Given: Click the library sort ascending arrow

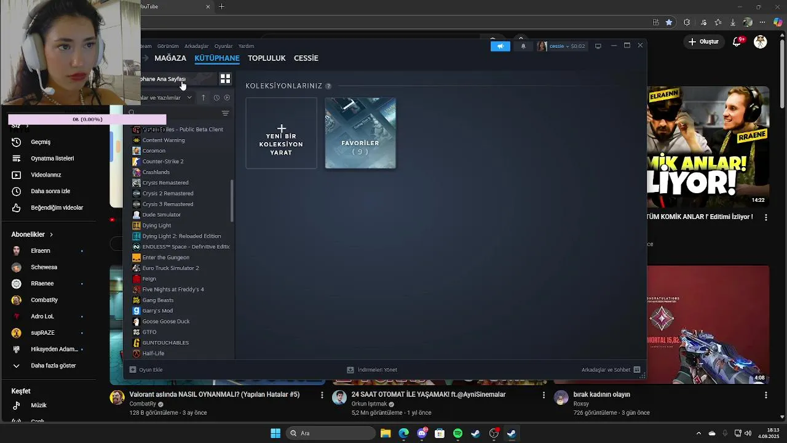Looking at the screenshot, I should coord(204,97).
